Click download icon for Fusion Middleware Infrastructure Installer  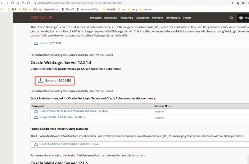coord(36,144)
